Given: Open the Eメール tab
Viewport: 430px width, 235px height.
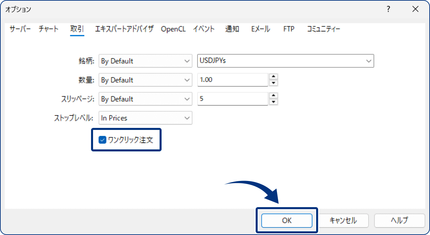Looking at the screenshot, I should [x=260, y=29].
